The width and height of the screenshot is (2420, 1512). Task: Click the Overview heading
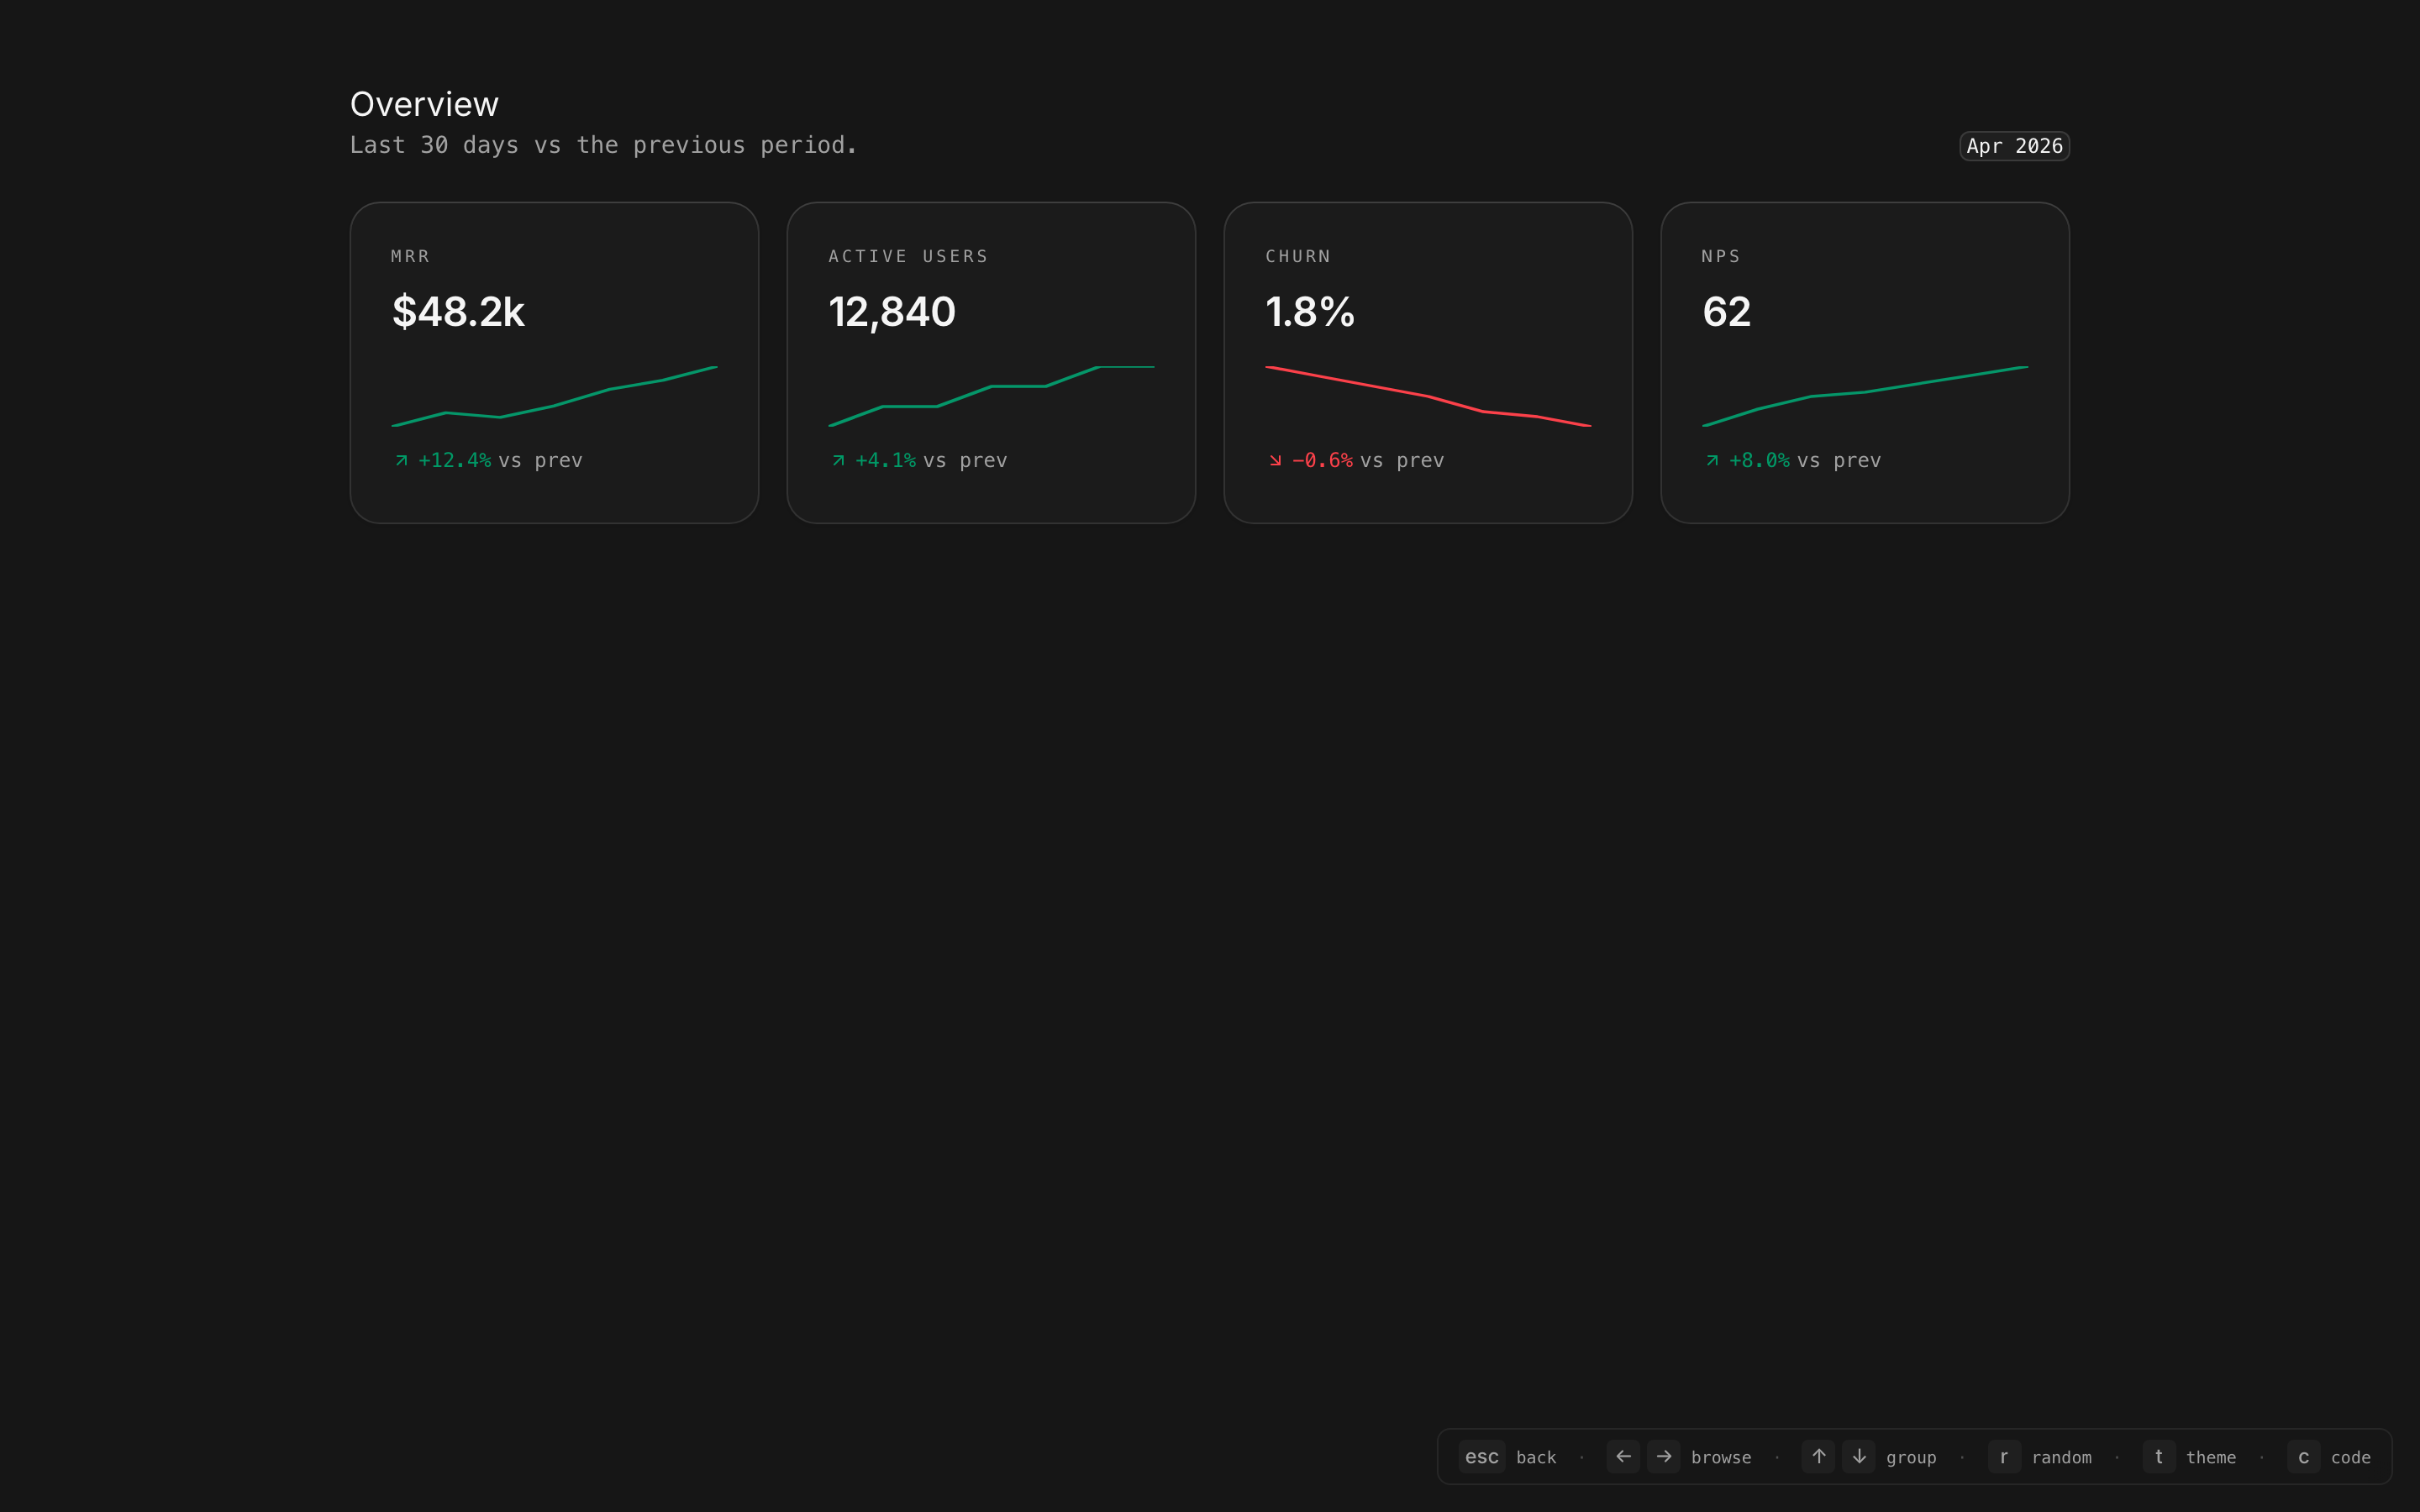[x=424, y=104]
